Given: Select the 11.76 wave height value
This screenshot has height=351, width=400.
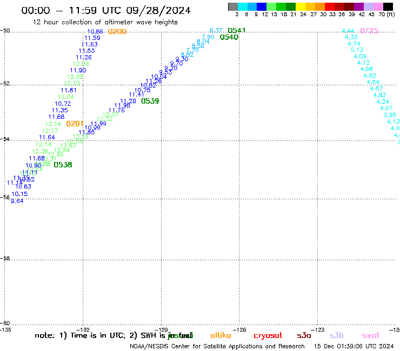Looking at the screenshot, I should [x=117, y=110].
